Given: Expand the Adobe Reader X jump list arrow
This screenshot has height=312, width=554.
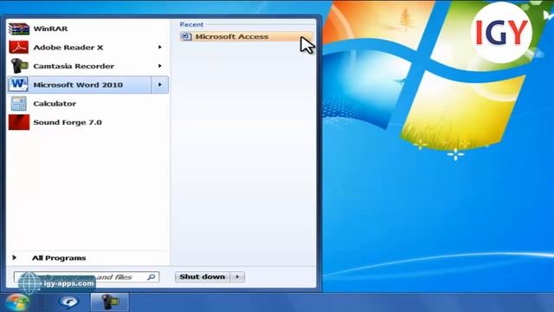Looking at the screenshot, I should pos(160,47).
